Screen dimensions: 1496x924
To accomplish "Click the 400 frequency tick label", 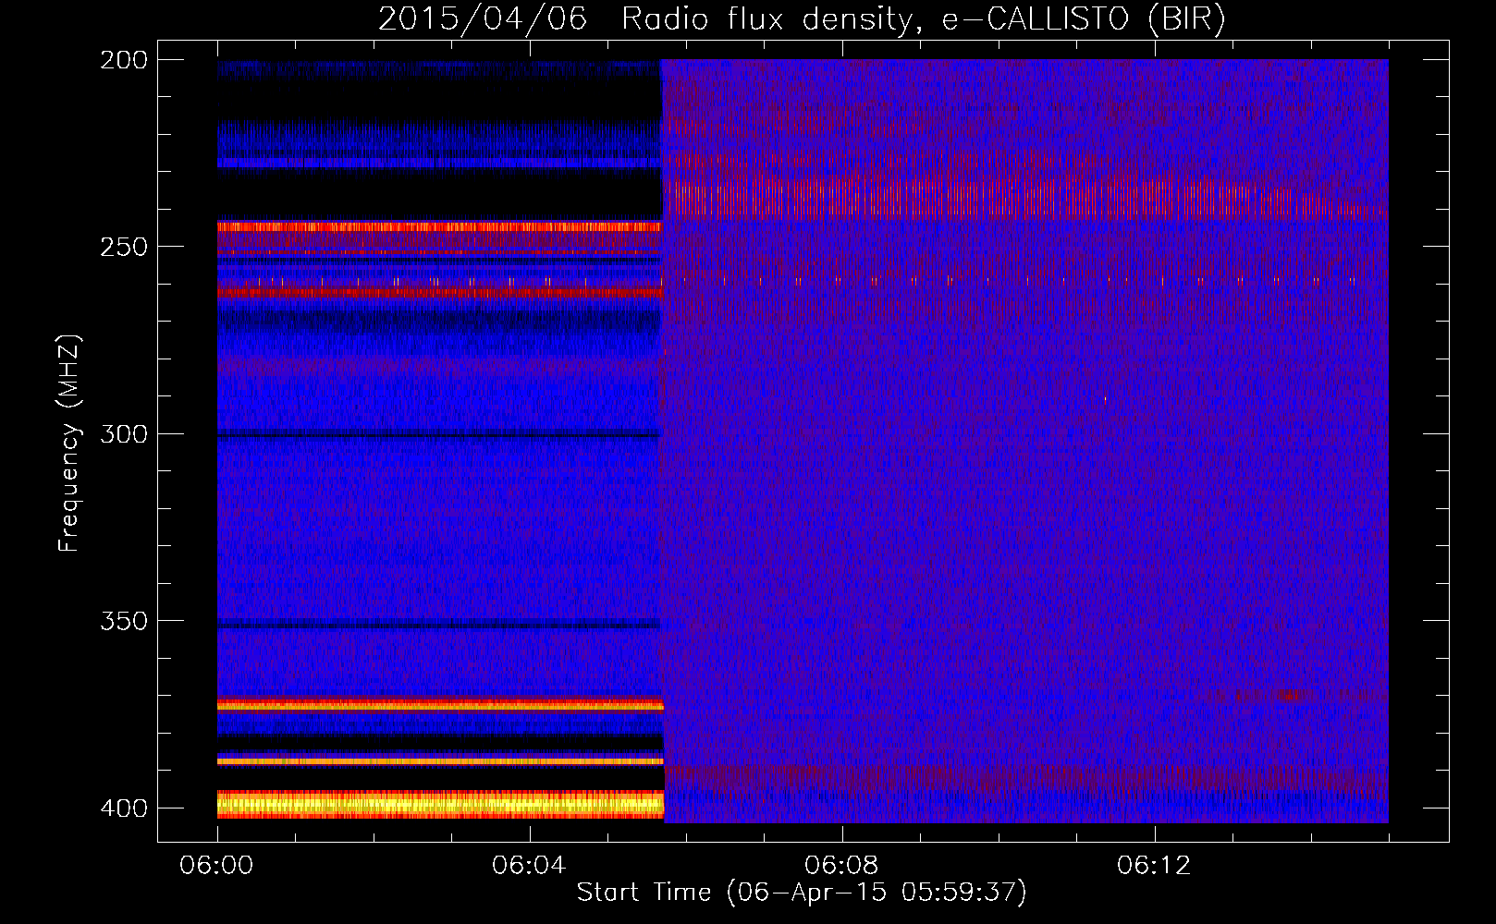I will [x=124, y=808].
